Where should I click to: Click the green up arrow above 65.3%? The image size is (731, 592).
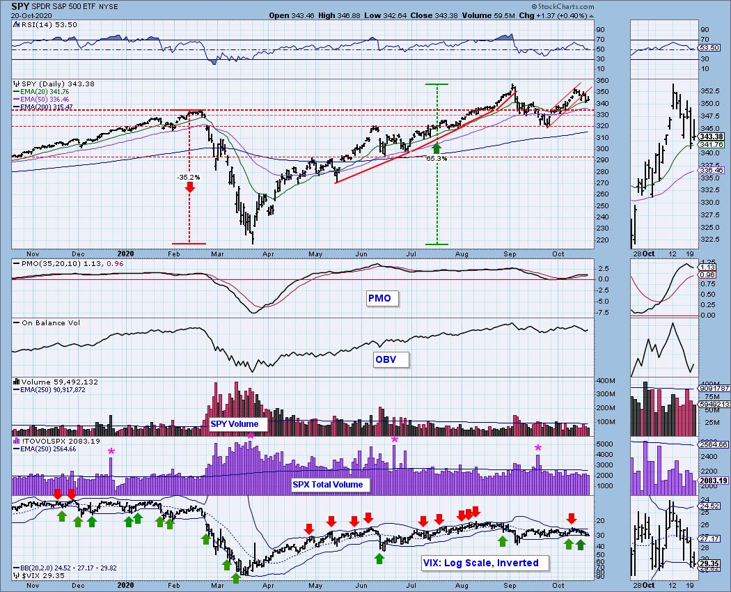(437, 148)
